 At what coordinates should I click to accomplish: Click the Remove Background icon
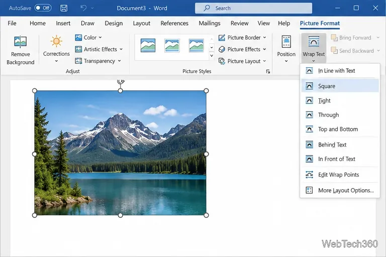tap(21, 42)
